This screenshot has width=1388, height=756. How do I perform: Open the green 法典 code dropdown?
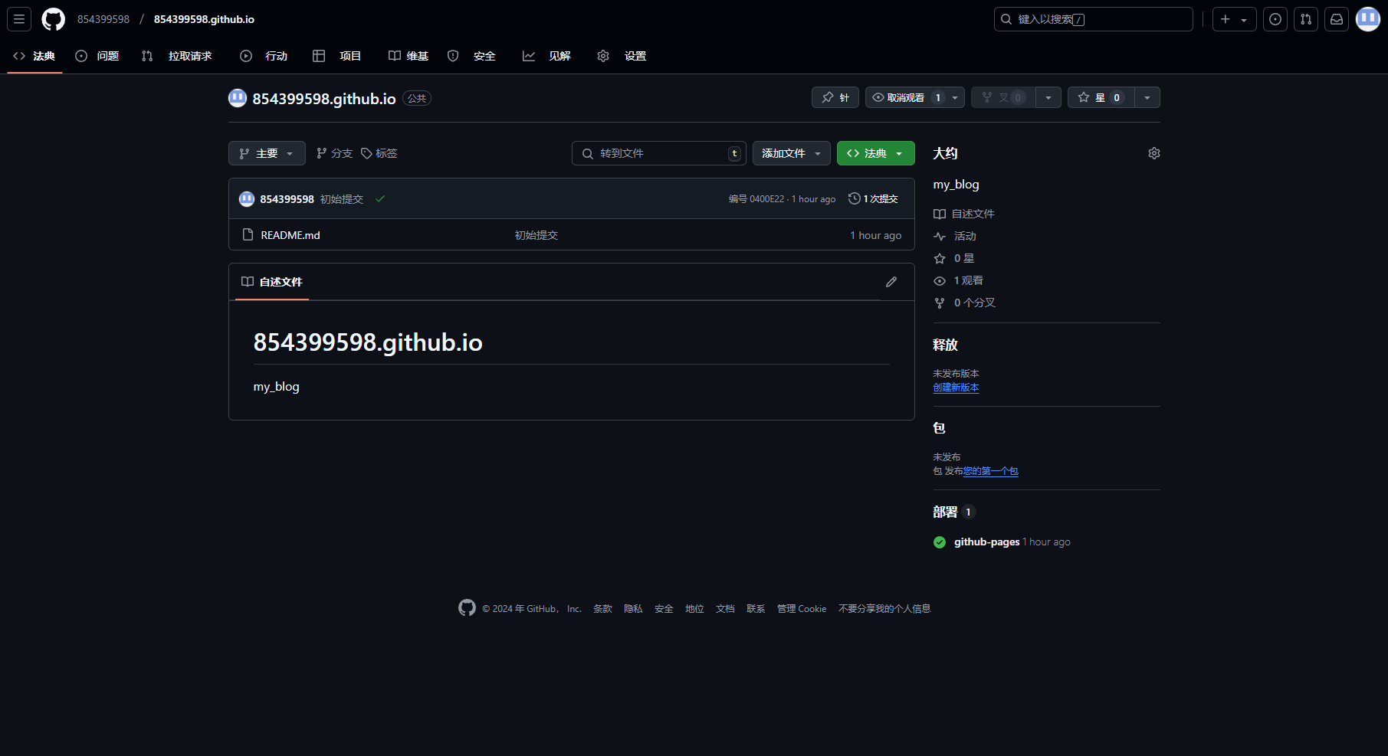pos(875,153)
